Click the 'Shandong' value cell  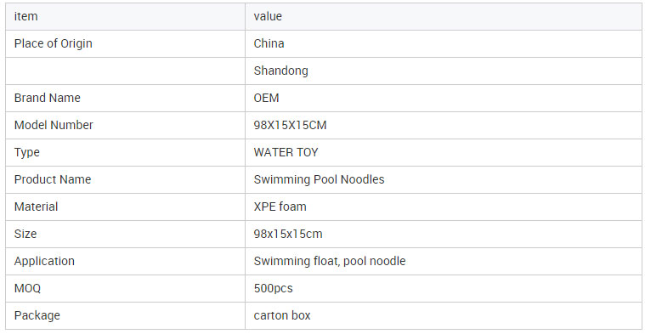pos(444,71)
